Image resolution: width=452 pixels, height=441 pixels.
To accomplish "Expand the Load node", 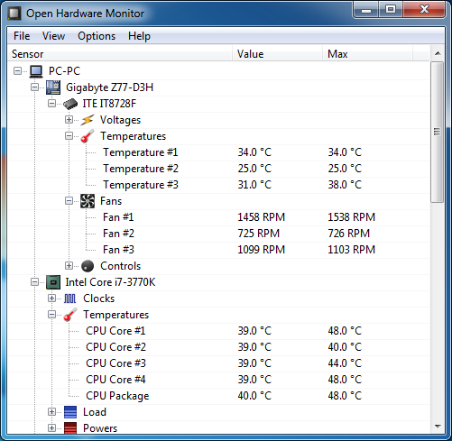I will coord(51,412).
